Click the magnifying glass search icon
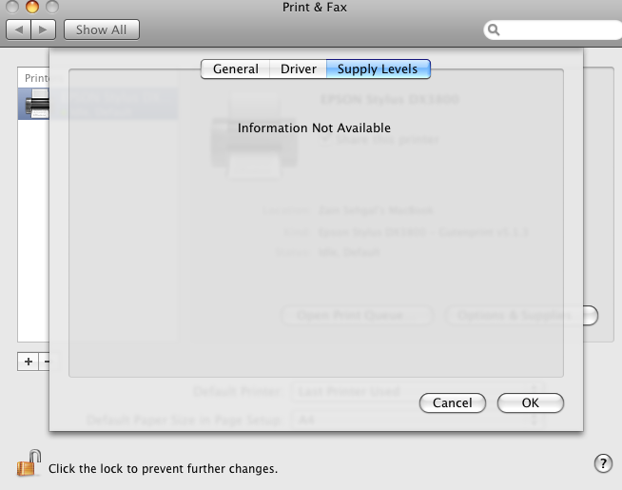This screenshot has width=622, height=490. 494,29
